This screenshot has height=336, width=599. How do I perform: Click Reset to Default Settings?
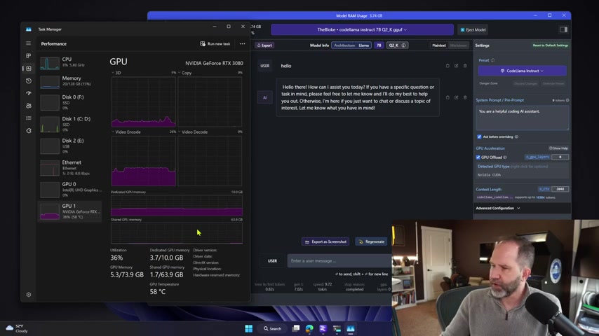tap(550, 45)
